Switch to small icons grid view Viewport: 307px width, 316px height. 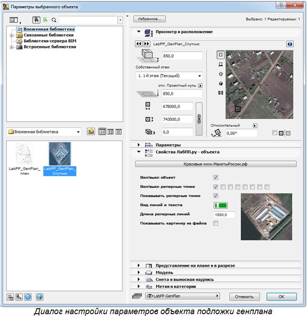tap(110, 132)
